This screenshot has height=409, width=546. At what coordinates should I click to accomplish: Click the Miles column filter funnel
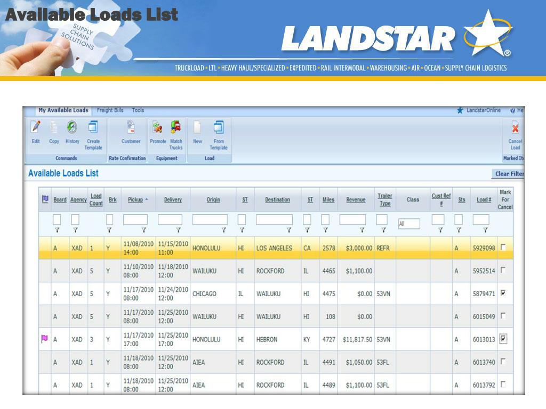point(325,230)
